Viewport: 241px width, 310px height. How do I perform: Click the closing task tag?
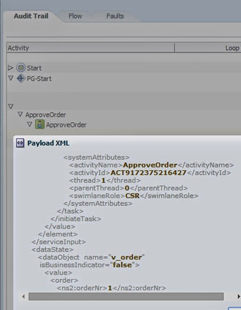click(x=70, y=211)
